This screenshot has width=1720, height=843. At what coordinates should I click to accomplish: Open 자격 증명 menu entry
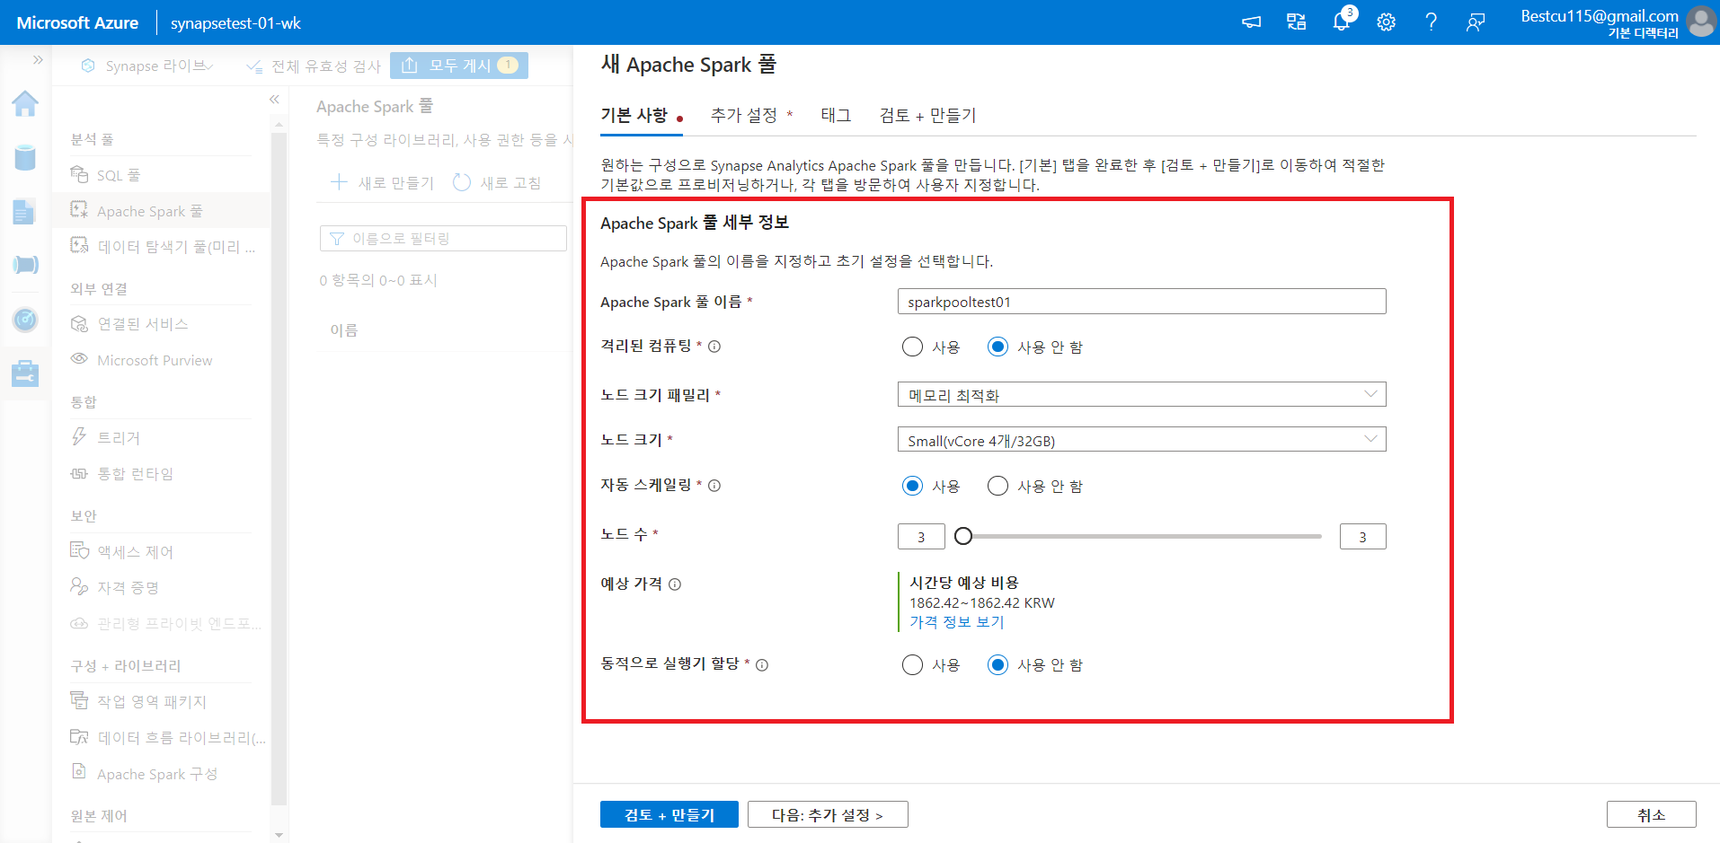[x=161, y=587]
